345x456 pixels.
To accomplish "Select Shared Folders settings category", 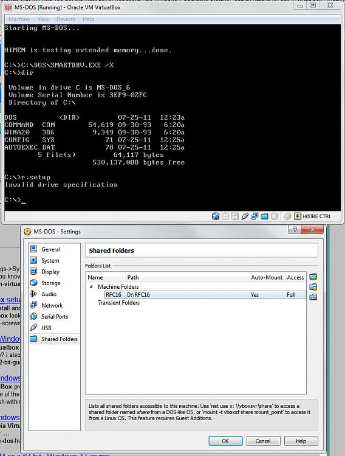I will pyautogui.click(x=54, y=339).
